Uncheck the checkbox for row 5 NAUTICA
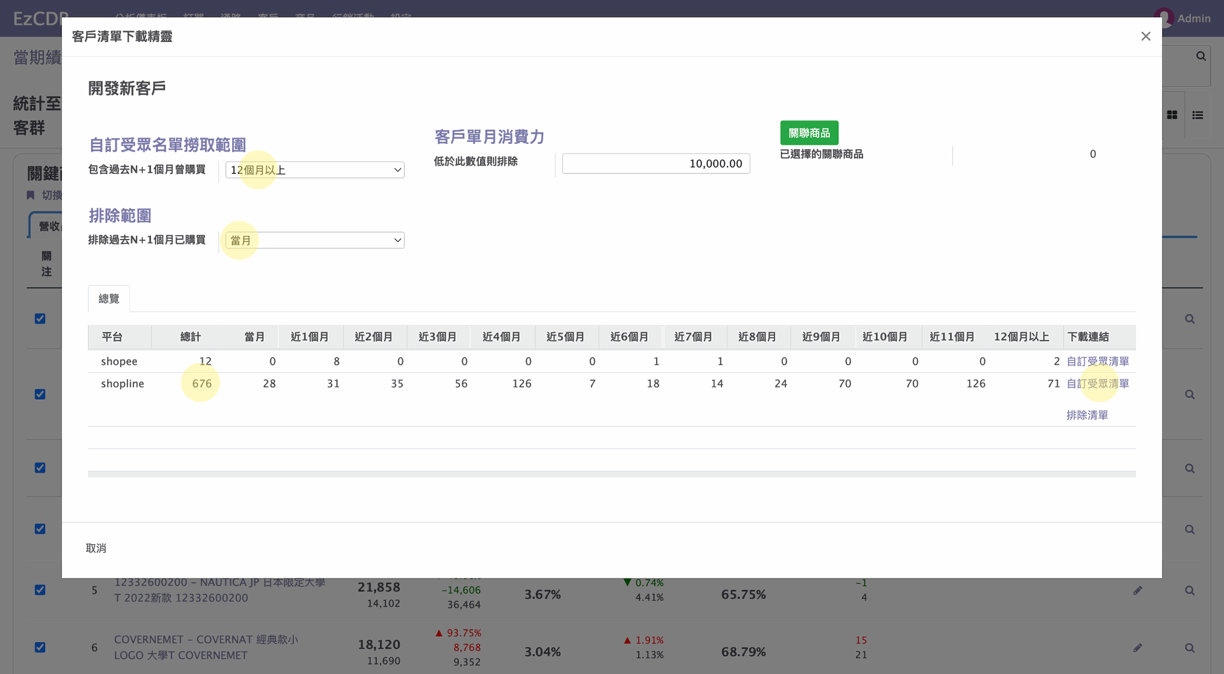The image size is (1224, 674). (x=40, y=590)
